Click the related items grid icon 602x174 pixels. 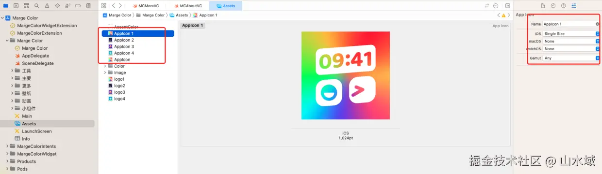click(103, 6)
